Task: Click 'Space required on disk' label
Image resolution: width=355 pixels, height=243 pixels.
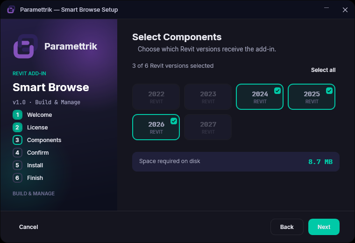Action: point(170,161)
